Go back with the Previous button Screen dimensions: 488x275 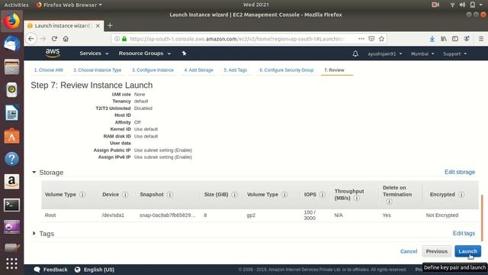tap(437, 251)
